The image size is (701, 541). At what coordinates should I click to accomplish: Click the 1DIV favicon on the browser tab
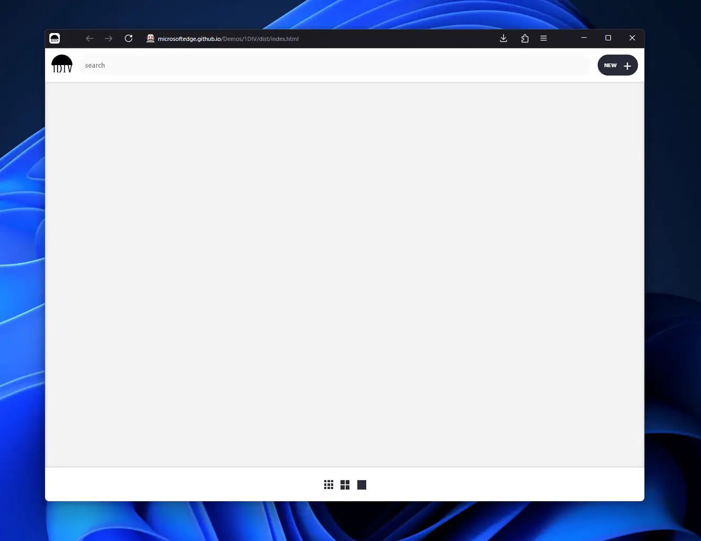[x=55, y=38]
